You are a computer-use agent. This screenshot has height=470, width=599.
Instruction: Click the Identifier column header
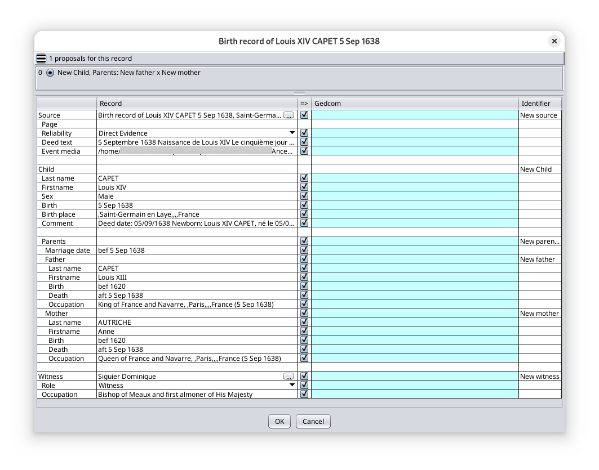click(x=540, y=104)
